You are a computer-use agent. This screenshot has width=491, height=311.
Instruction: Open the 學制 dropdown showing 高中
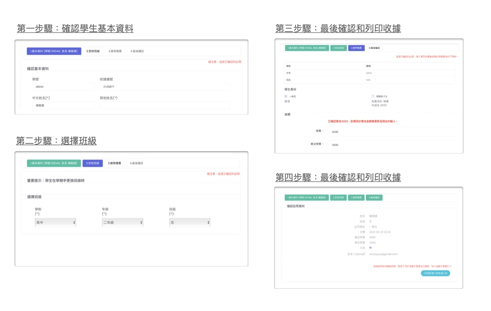55,223
